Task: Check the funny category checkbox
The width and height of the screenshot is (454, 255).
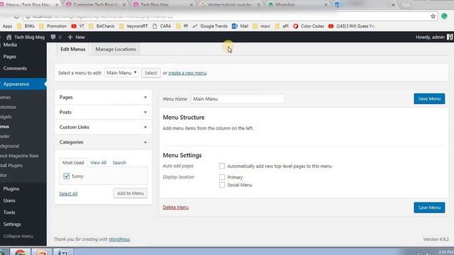Action: [x=66, y=176]
